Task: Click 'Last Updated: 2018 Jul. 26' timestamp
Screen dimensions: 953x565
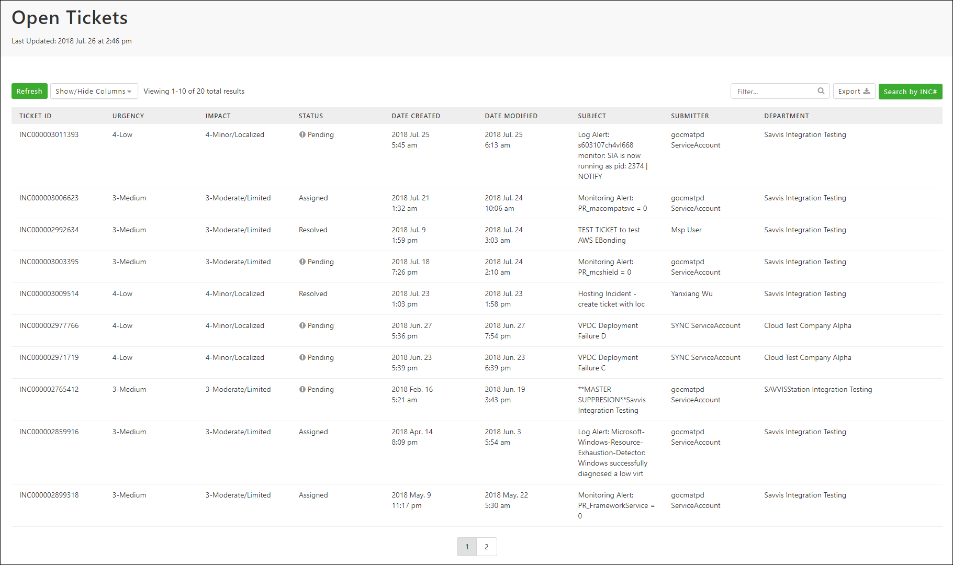Action: click(x=72, y=41)
